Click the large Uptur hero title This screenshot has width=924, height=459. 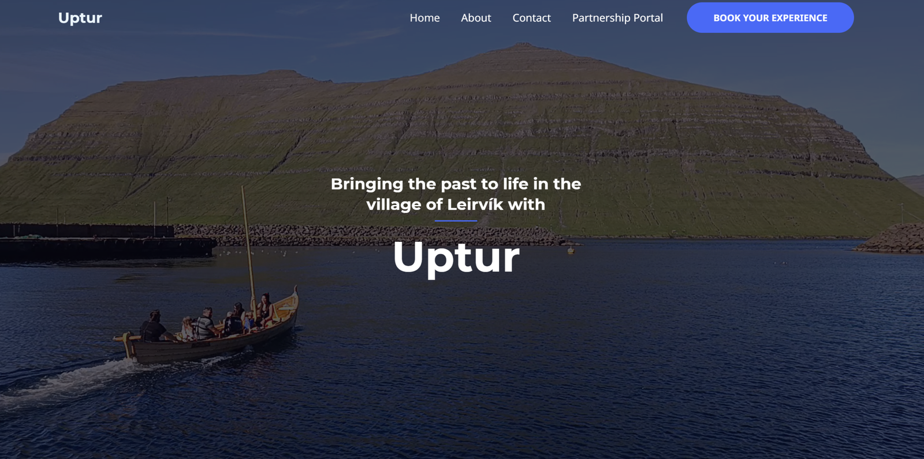(456, 258)
